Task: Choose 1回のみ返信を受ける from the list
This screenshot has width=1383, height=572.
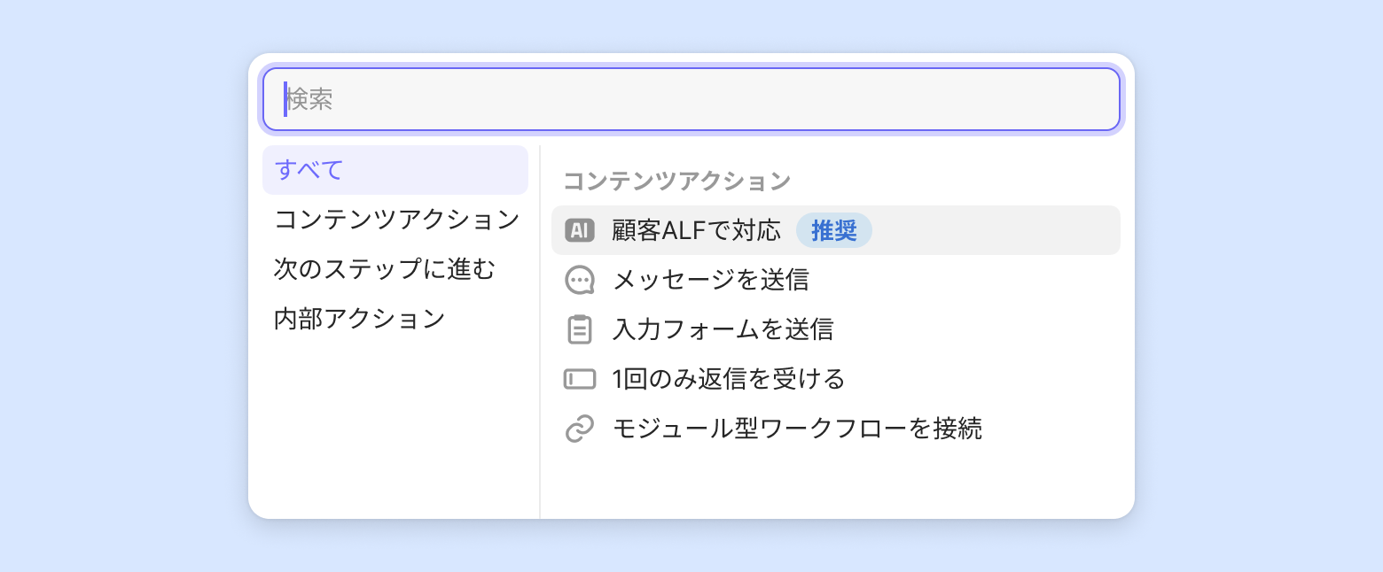Action: [x=729, y=379]
